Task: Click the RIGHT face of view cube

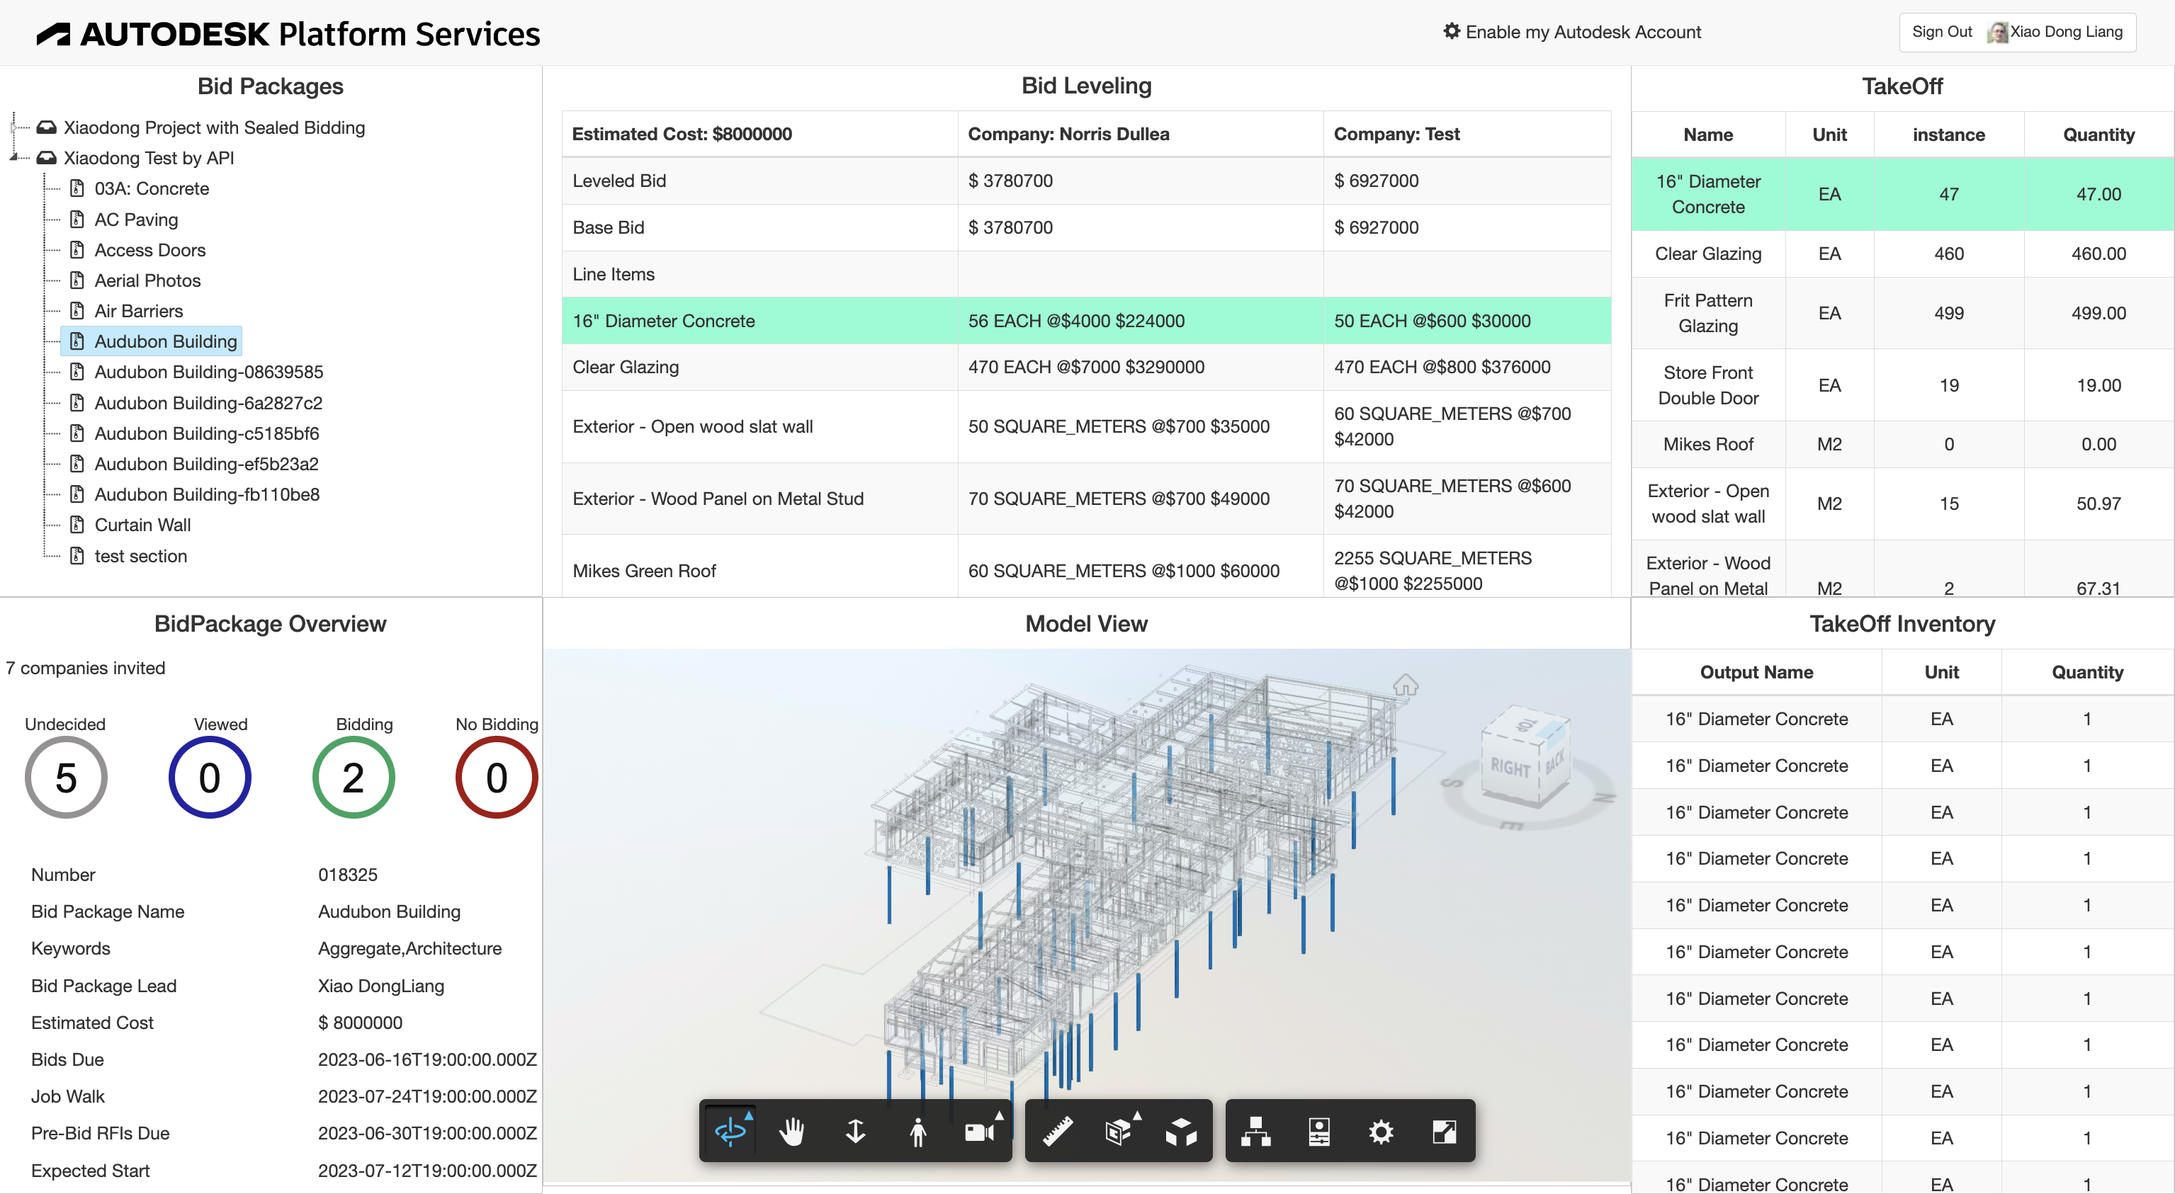Action: pyautogui.click(x=1510, y=766)
